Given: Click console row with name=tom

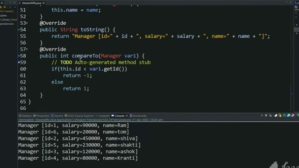Looking at the screenshot, I should [74, 132].
